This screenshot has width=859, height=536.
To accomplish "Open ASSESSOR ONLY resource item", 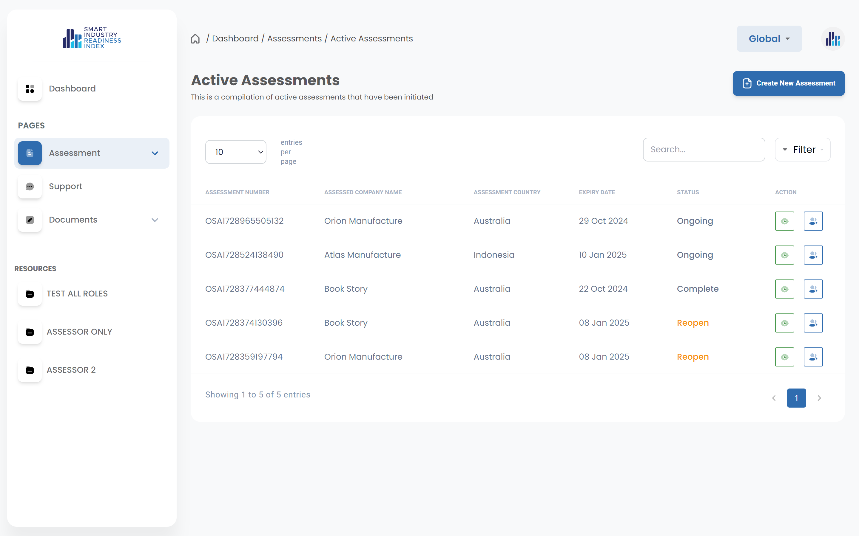I will (79, 332).
